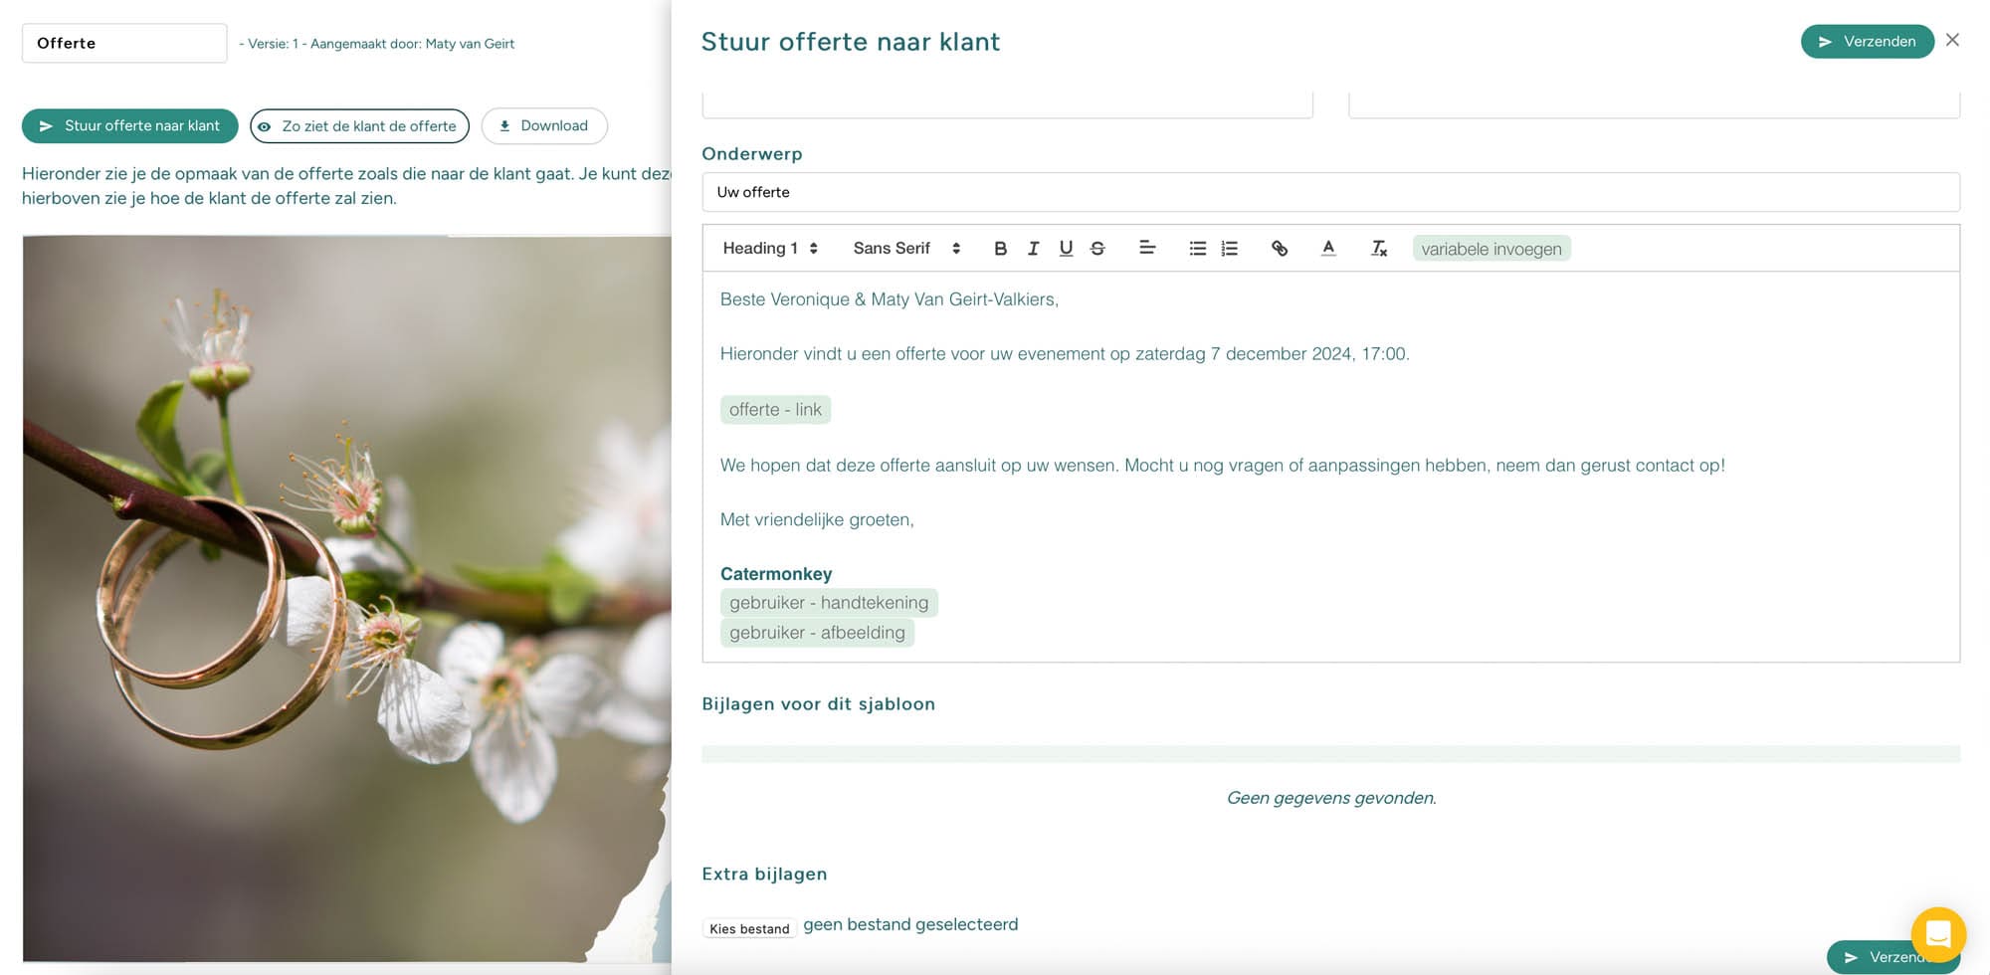Apply strikethrough formatting
The image size is (1990, 975).
click(x=1097, y=249)
